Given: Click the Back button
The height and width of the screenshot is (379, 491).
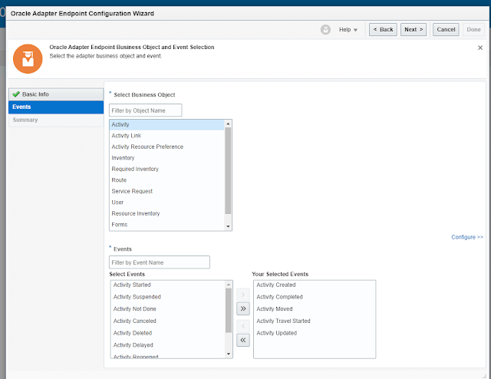Looking at the screenshot, I should 383,29.
